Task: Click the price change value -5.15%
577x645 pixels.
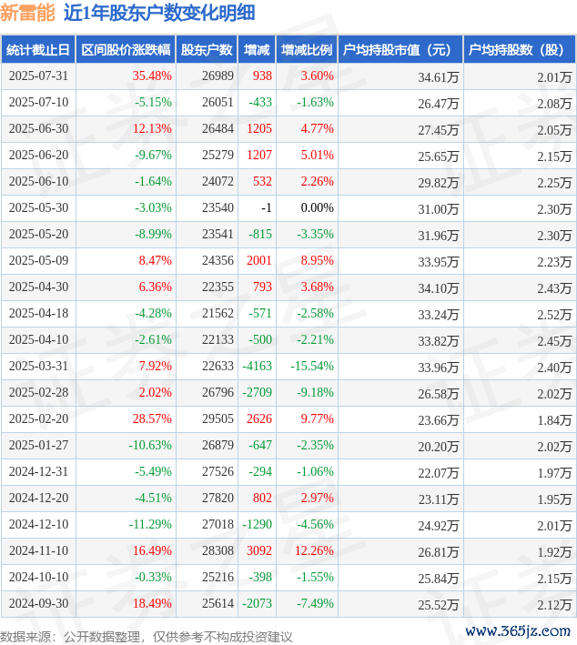Action: coord(153,103)
